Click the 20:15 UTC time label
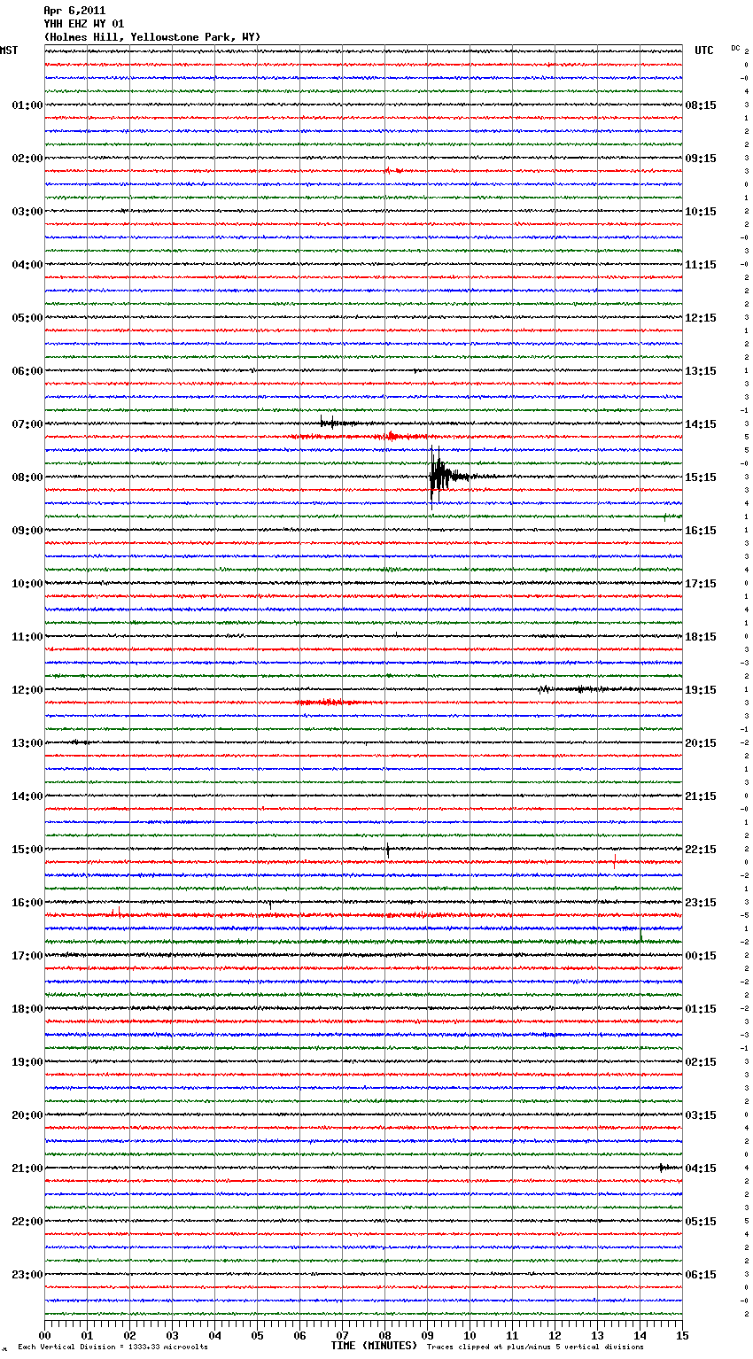Screen dimensions: 753x1359 pyautogui.click(x=701, y=743)
